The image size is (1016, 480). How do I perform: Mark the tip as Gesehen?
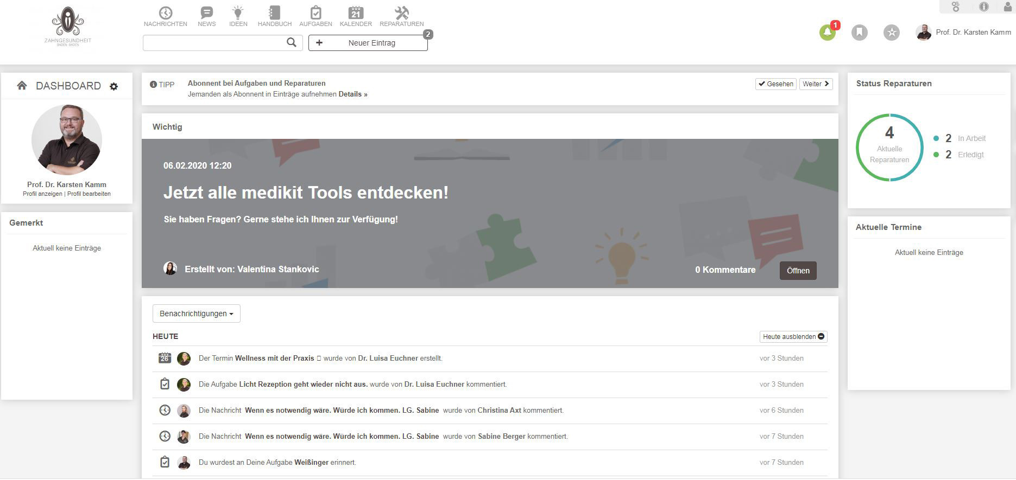point(776,84)
